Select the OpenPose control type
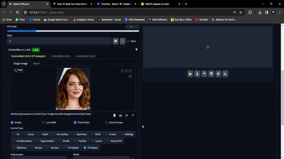This screenshot has width=284, height=159. pos(80,134)
